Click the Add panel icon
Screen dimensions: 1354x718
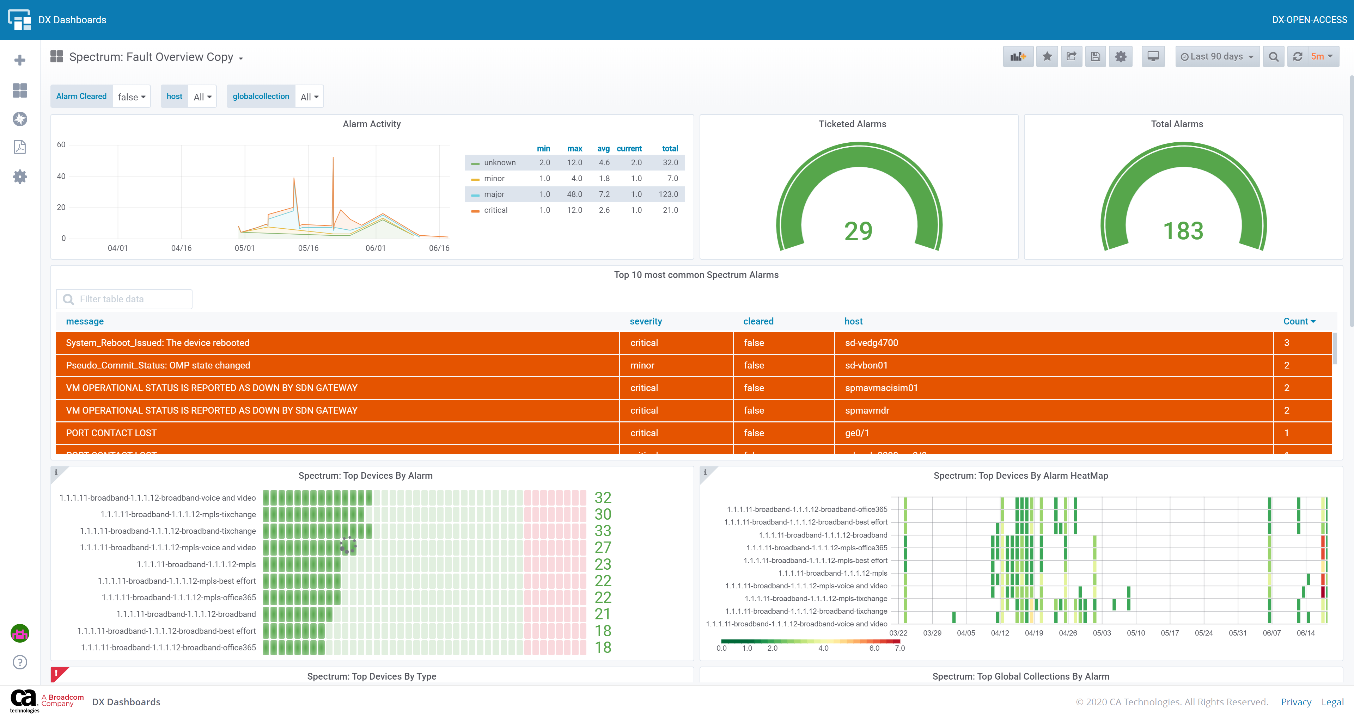tap(1018, 56)
